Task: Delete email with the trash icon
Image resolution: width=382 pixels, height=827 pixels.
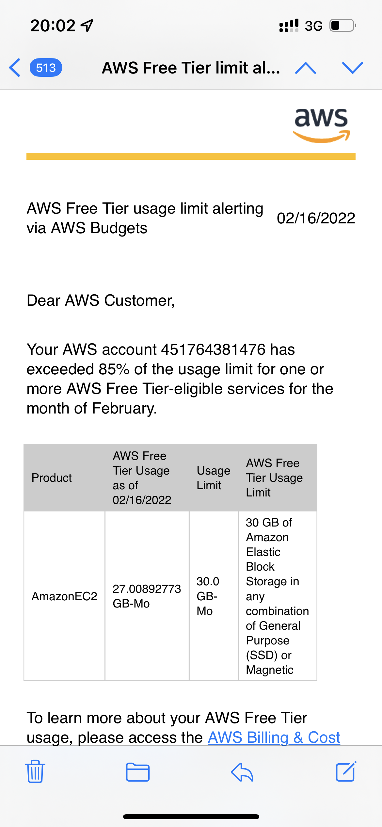Action: tap(35, 771)
